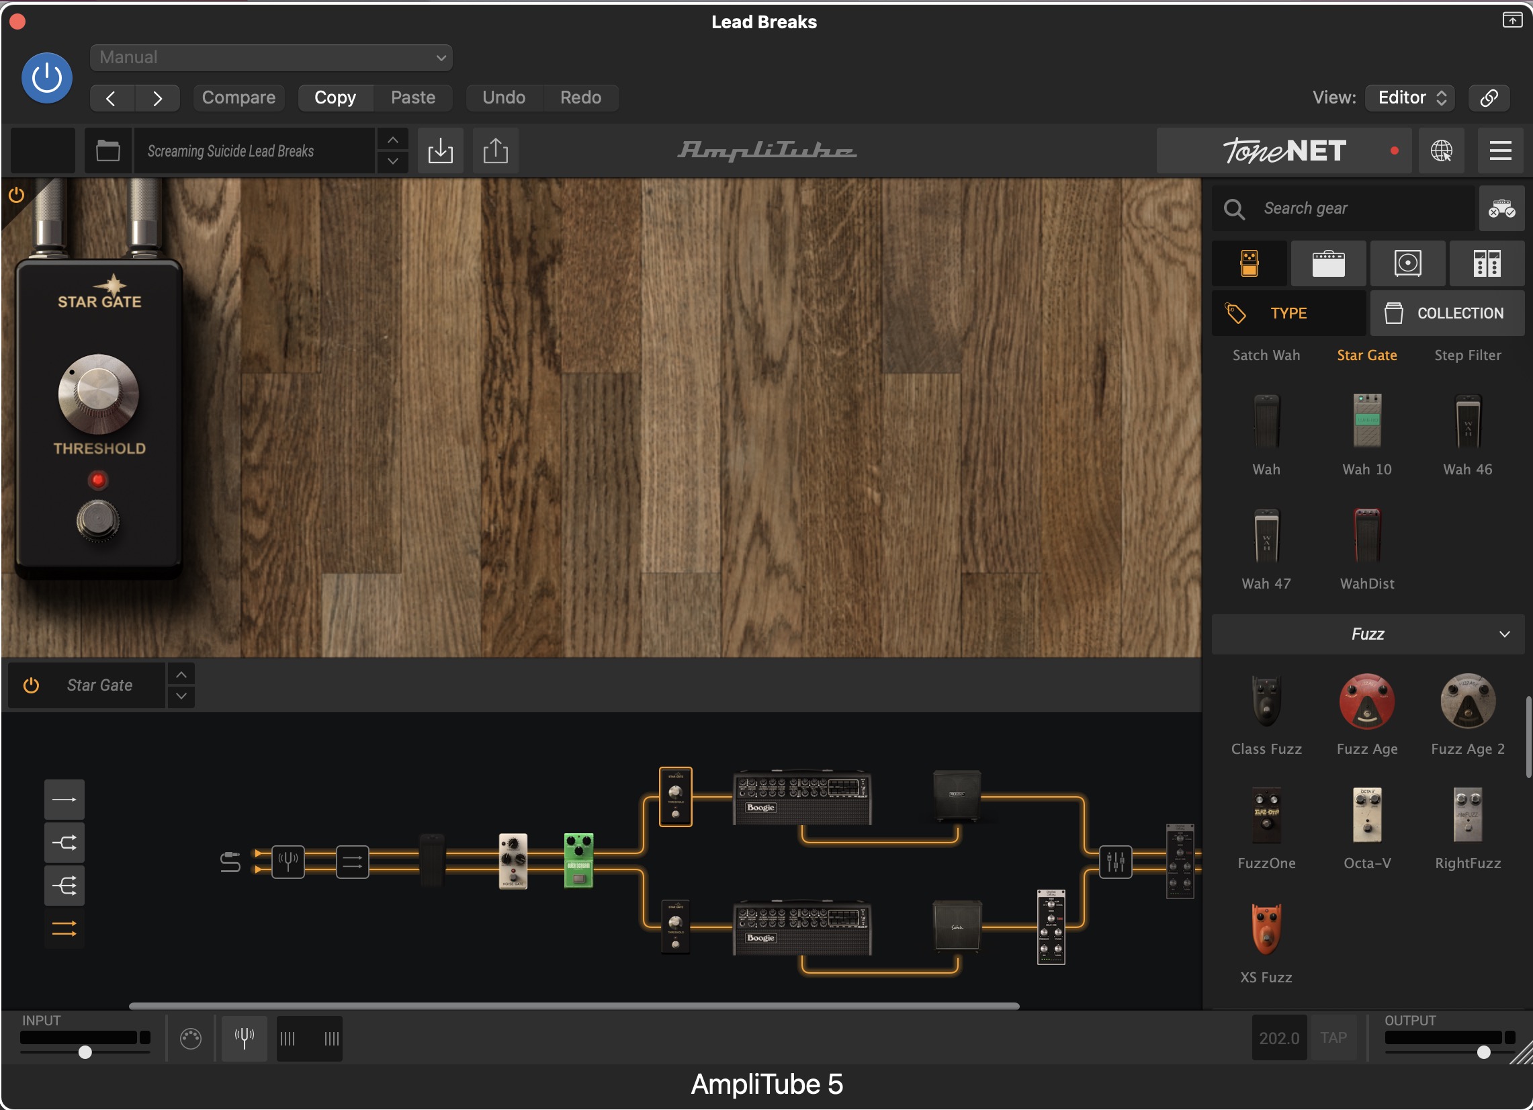This screenshot has width=1533, height=1110.
Task: Switch to COLLECTION sorting tab
Action: [x=1447, y=313]
